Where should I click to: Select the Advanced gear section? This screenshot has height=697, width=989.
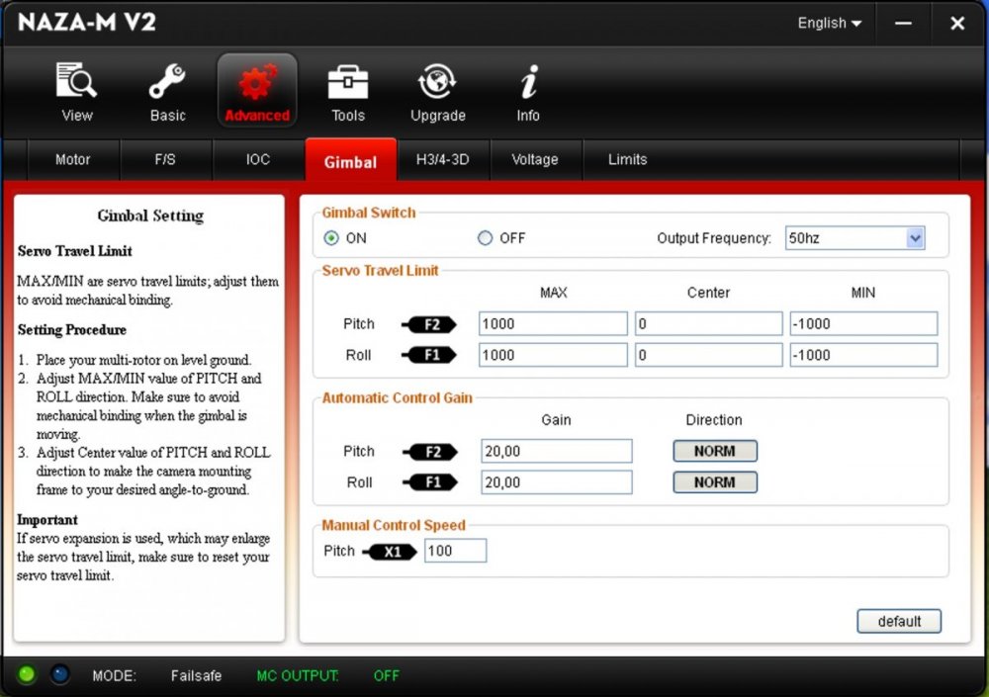(x=257, y=90)
